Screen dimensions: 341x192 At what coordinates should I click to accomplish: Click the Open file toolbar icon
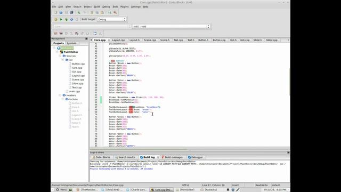[x=61, y=13]
